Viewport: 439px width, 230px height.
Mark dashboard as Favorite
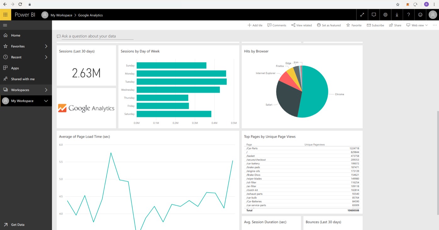click(354, 25)
